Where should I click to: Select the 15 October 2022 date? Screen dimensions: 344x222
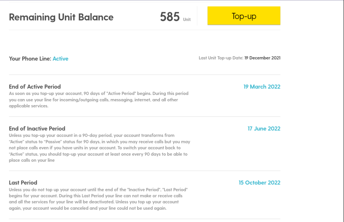point(259,182)
